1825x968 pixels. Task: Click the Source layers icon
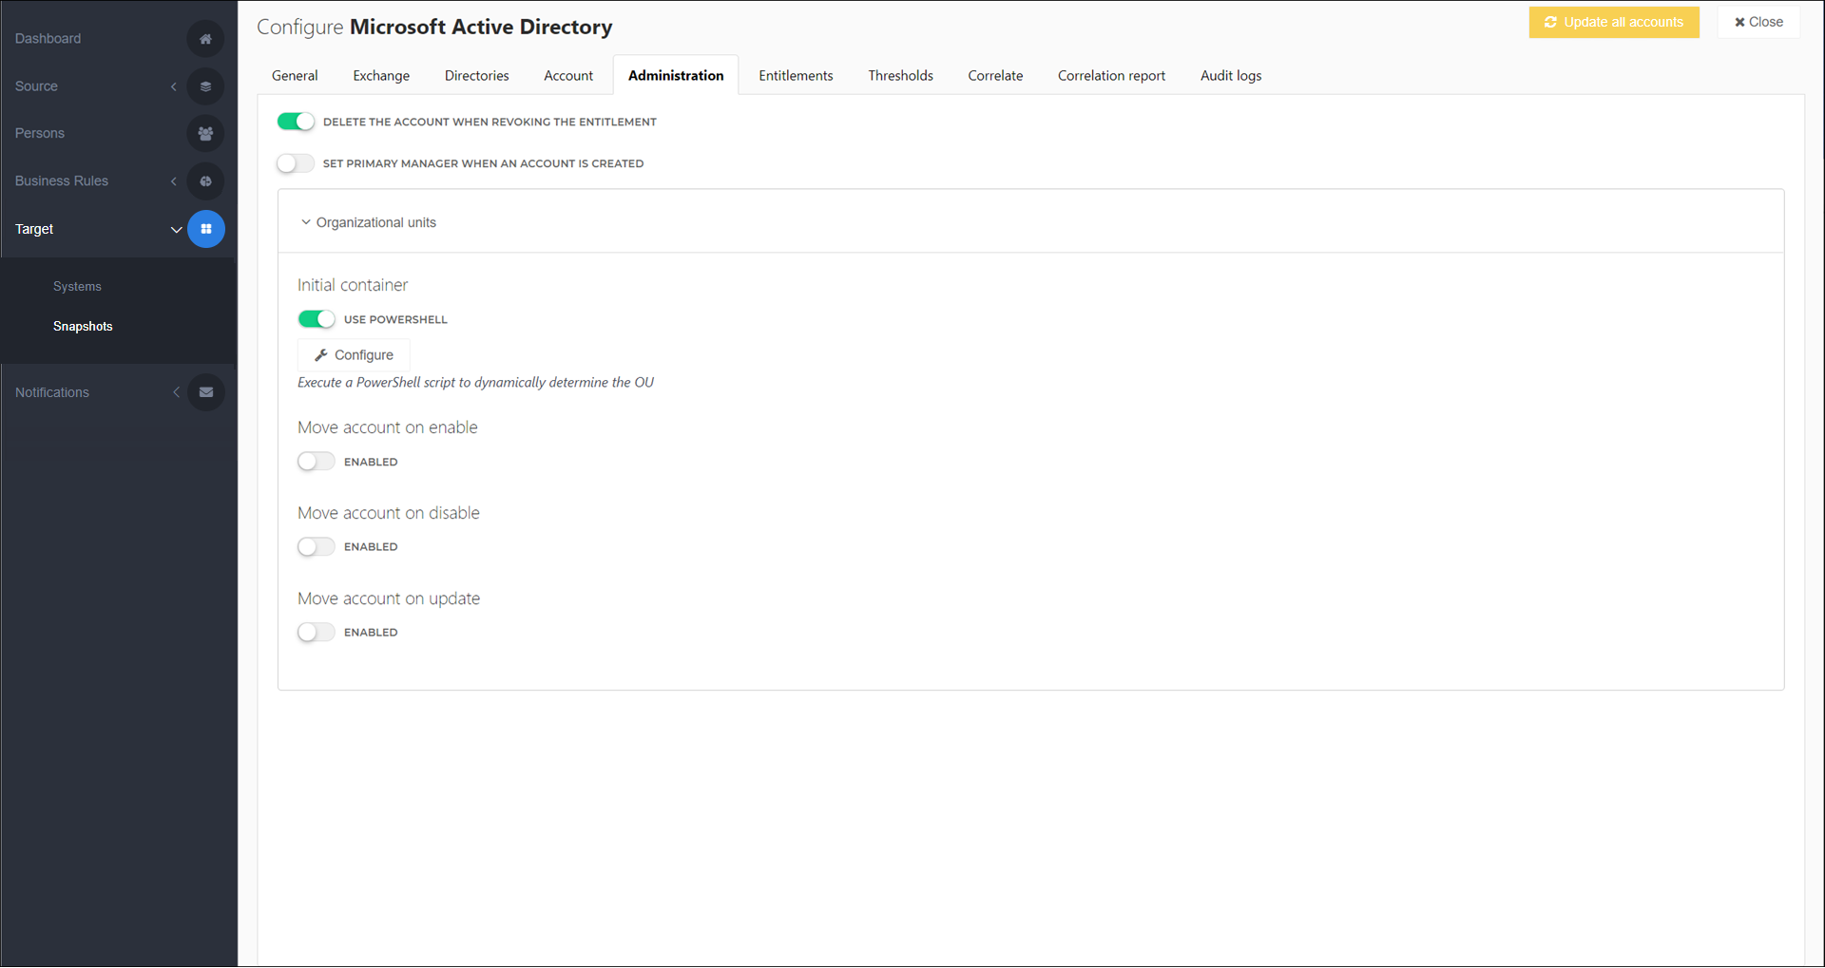pyautogui.click(x=205, y=86)
